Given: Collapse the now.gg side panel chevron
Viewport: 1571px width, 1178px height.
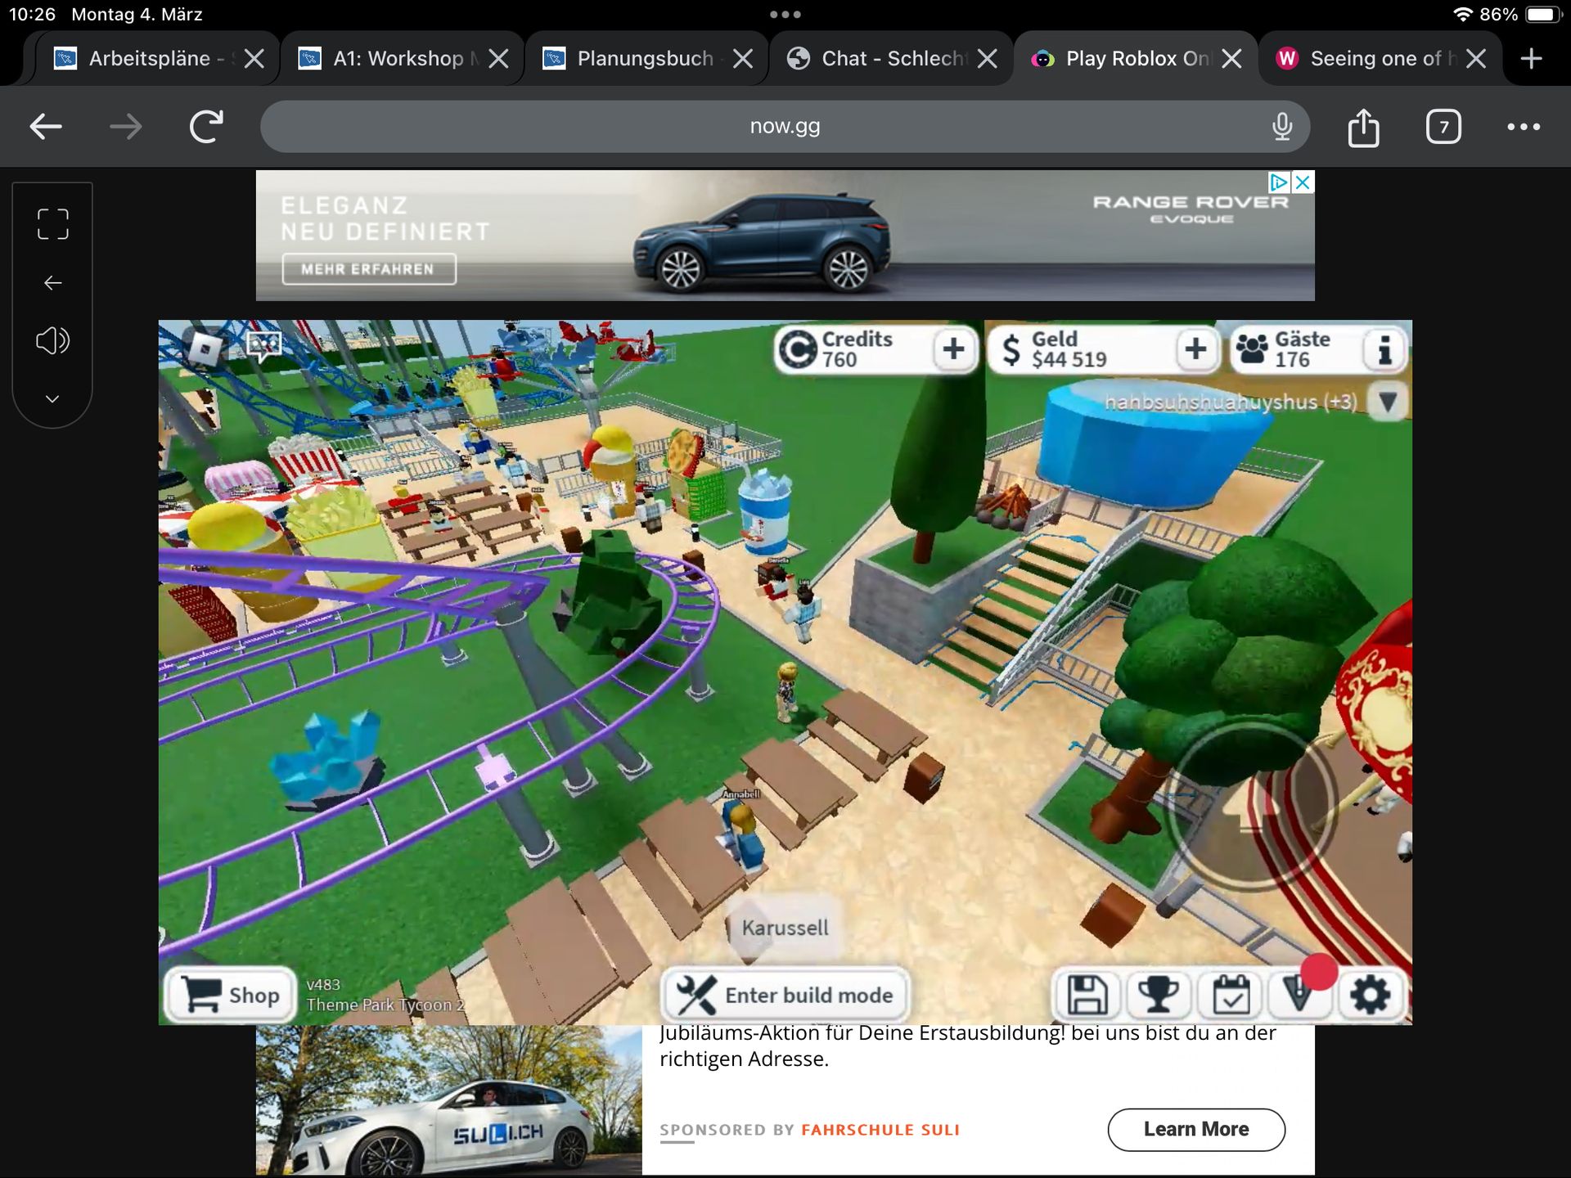Looking at the screenshot, I should tap(52, 399).
